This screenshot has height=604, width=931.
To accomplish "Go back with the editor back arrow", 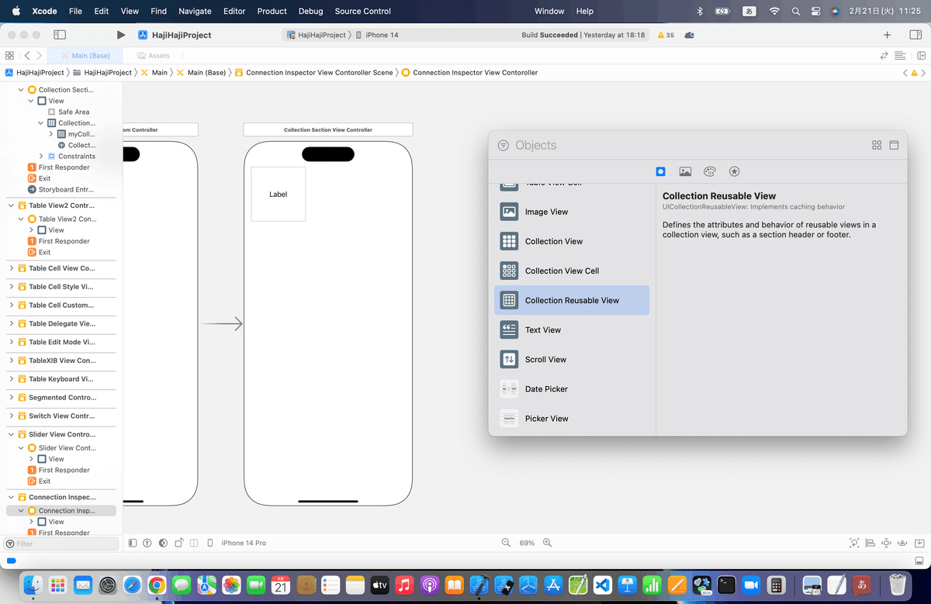I will pyautogui.click(x=27, y=56).
